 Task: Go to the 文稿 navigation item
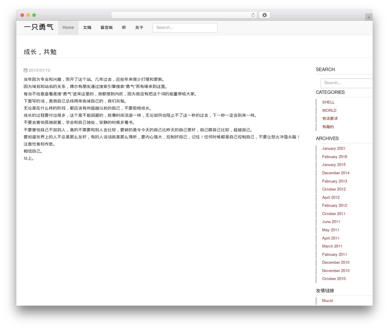click(x=87, y=28)
